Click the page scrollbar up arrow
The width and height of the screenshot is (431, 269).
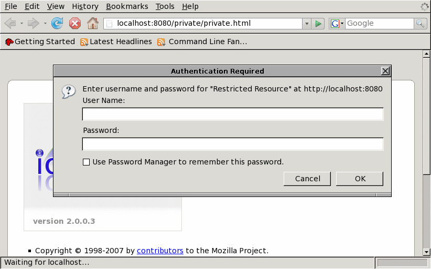(426, 54)
